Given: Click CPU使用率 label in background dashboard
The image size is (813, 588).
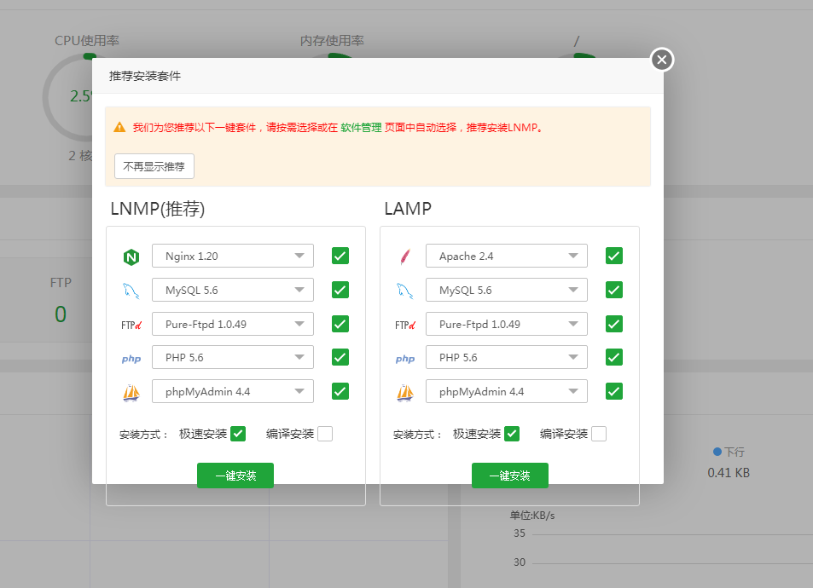Looking at the screenshot, I should [87, 40].
